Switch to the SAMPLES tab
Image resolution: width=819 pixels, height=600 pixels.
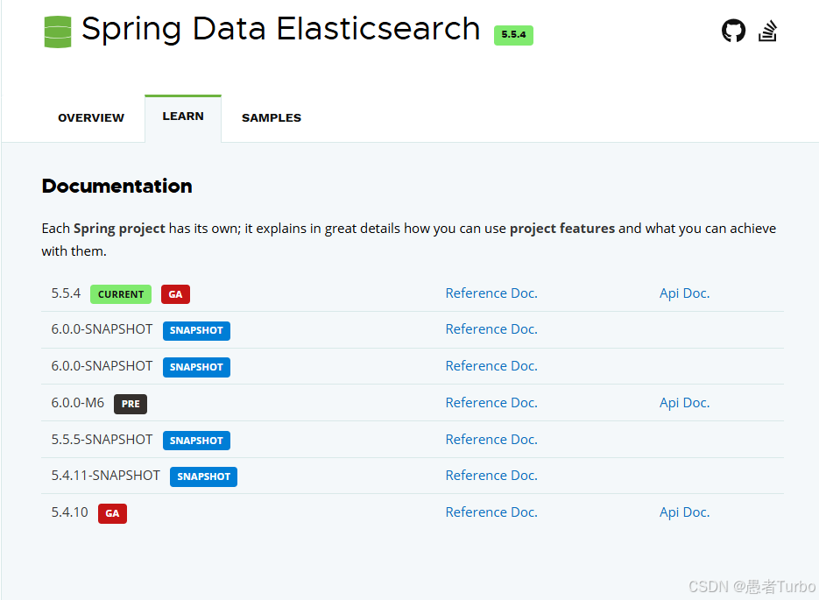point(272,118)
